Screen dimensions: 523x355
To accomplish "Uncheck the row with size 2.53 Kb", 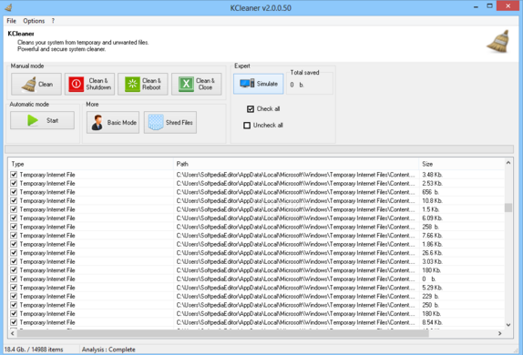I will pos(14,183).
